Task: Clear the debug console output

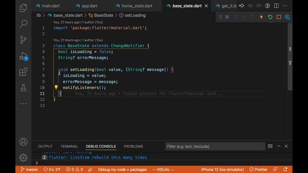Action: click(x=270, y=146)
